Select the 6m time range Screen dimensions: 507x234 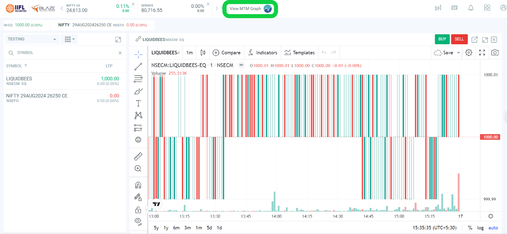point(176,228)
